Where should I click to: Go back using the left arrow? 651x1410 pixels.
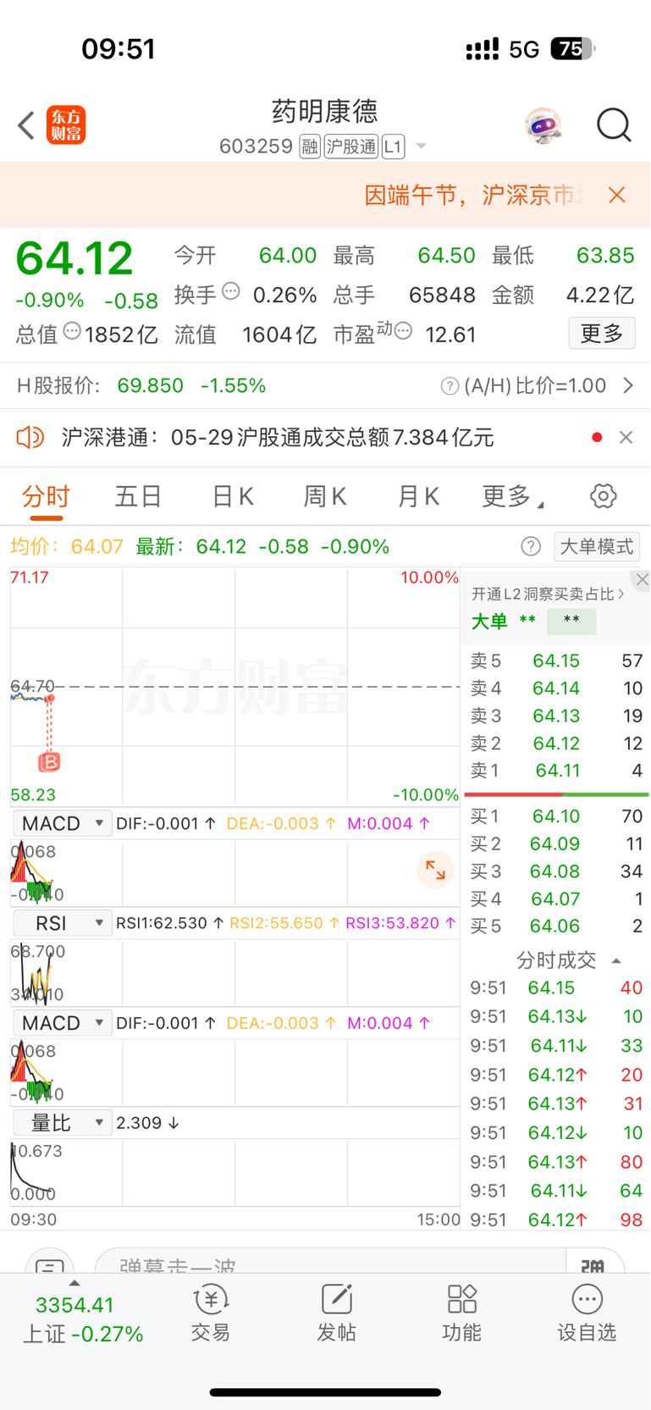point(26,125)
